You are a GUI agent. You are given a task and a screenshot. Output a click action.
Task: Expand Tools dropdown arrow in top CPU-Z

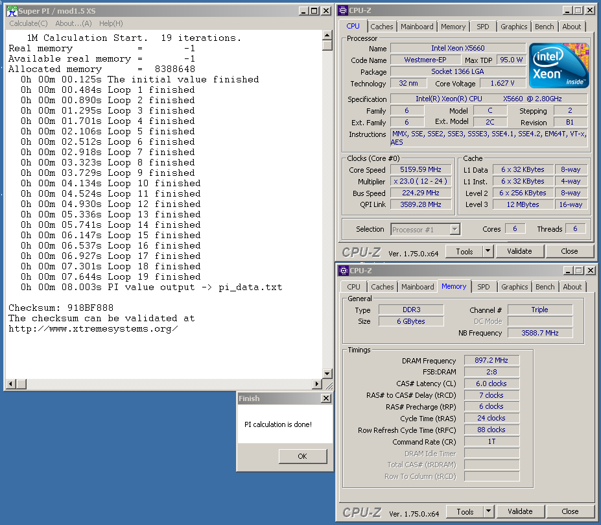pyautogui.click(x=488, y=251)
